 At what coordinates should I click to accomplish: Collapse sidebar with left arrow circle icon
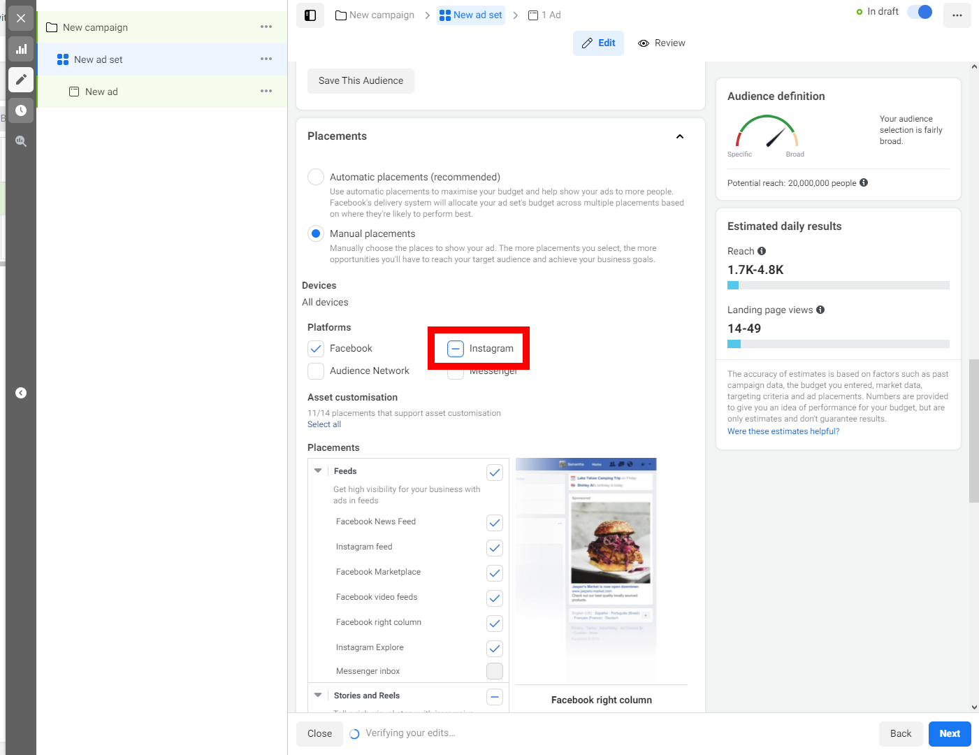pos(21,393)
